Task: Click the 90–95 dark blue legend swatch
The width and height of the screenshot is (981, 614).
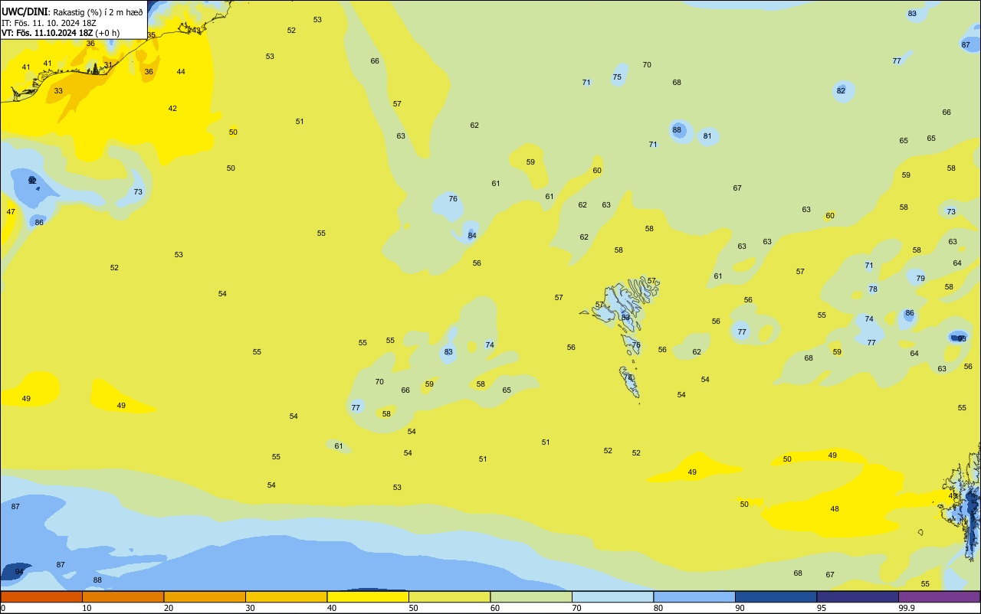Action: click(776, 596)
